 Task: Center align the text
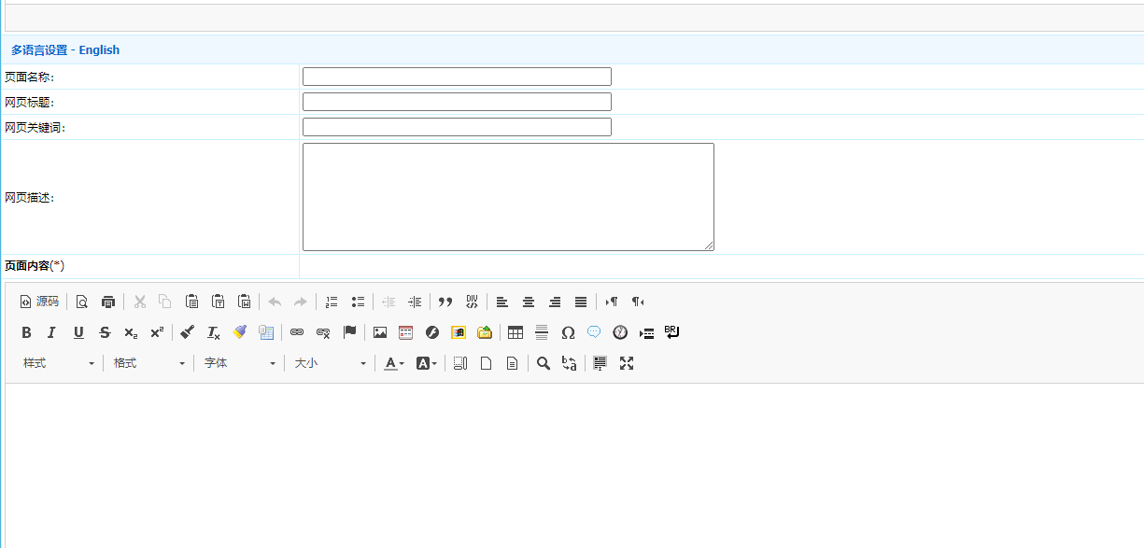pyautogui.click(x=529, y=302)
